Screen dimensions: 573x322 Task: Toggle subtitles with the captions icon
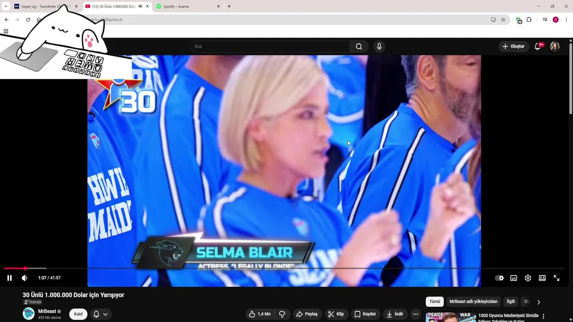513,278
